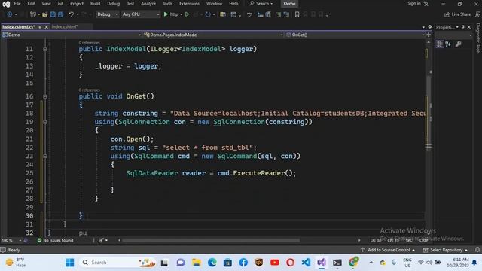This screenshot has width=482, height=271.
Task: Open the Diagnostic Tools side tab
Action: coord(478,38)
